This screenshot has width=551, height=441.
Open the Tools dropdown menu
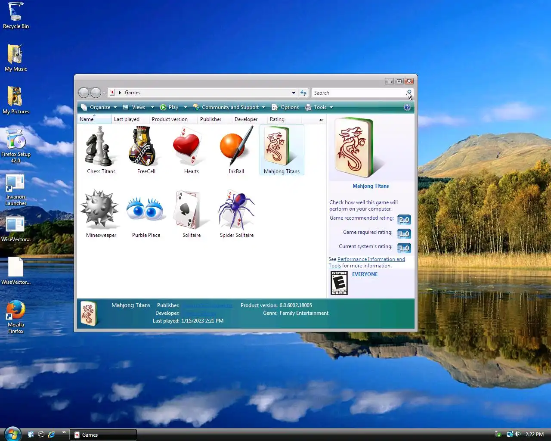pyautogui.click(x=319, y=107)
